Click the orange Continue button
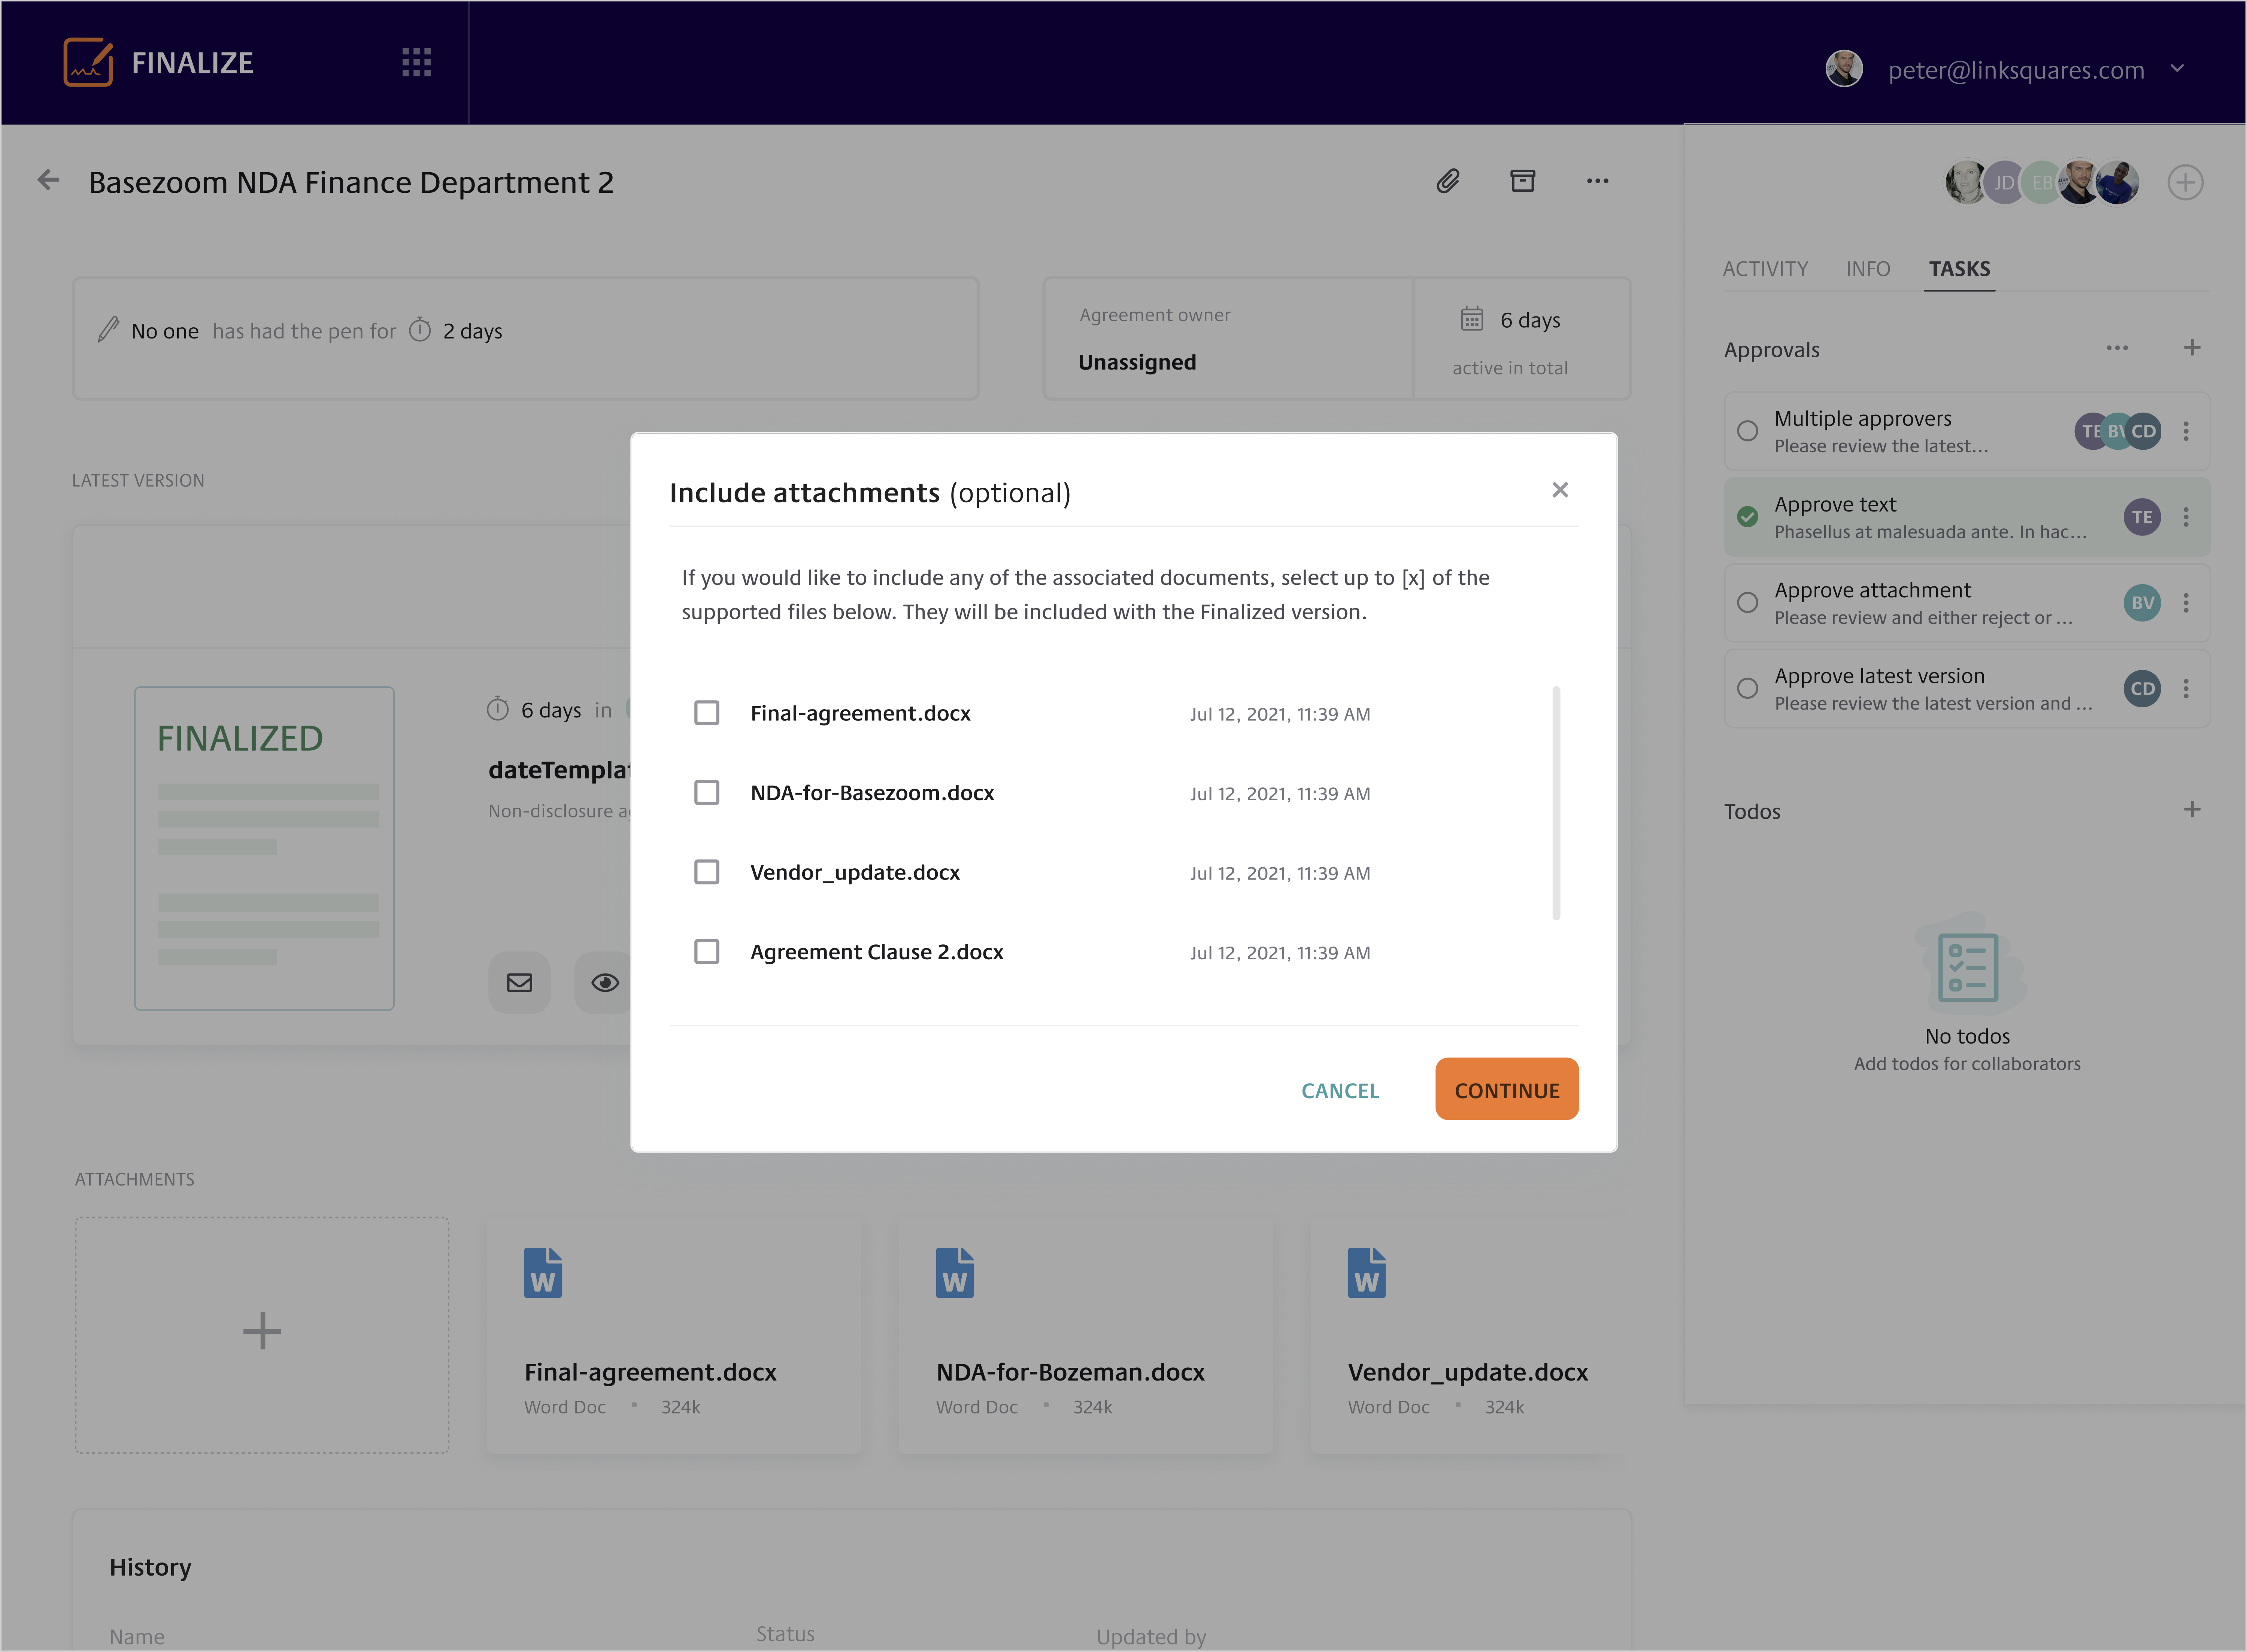This screenshot has width=2247, height=1652. tap(1507, 1089)
